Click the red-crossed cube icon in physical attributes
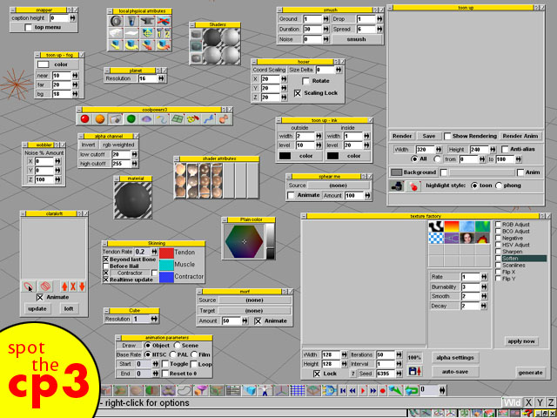 click(164, 21)
